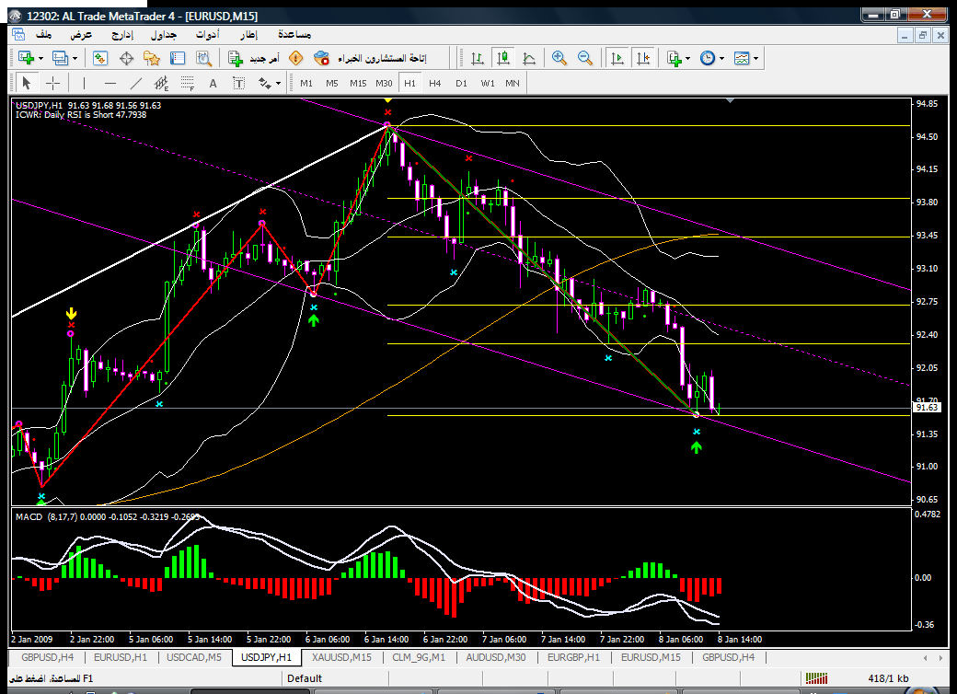Viewport: 957px width, 694px height.
Task: Select the Crosshair cursor tool
Action: tap(53, 83)
